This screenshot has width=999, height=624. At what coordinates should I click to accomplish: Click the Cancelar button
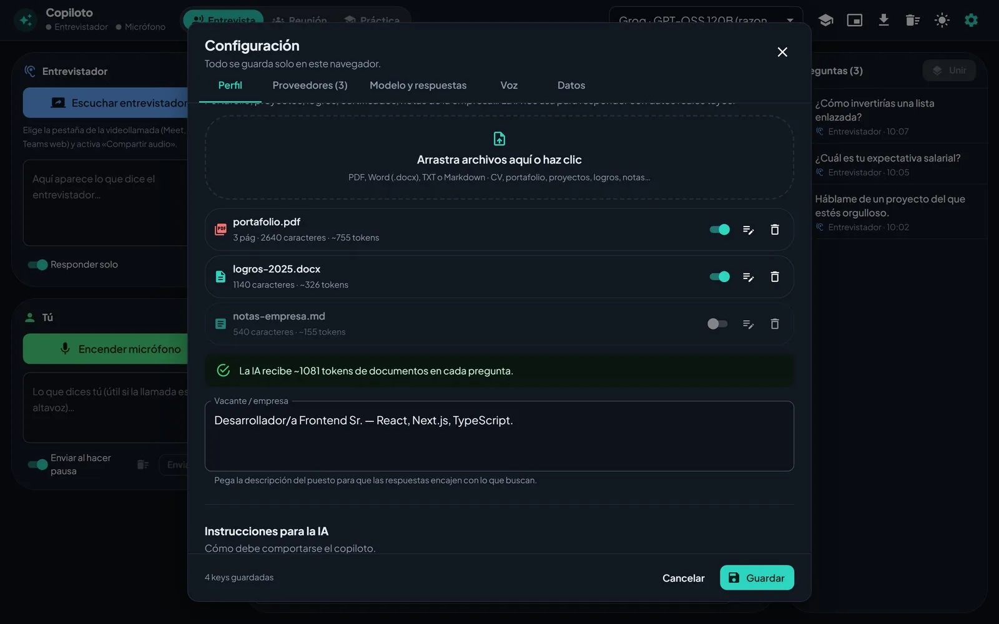(x=683, y=578)
